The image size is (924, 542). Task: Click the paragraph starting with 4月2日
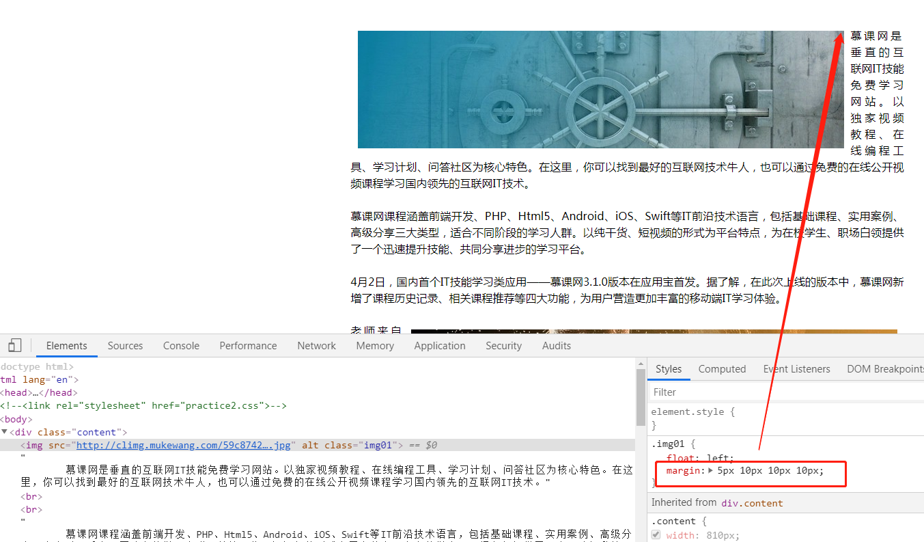coord(627,290)
